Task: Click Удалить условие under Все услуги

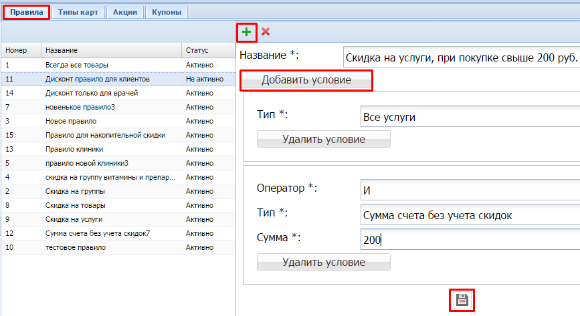Action: click(x=324, y=139)
